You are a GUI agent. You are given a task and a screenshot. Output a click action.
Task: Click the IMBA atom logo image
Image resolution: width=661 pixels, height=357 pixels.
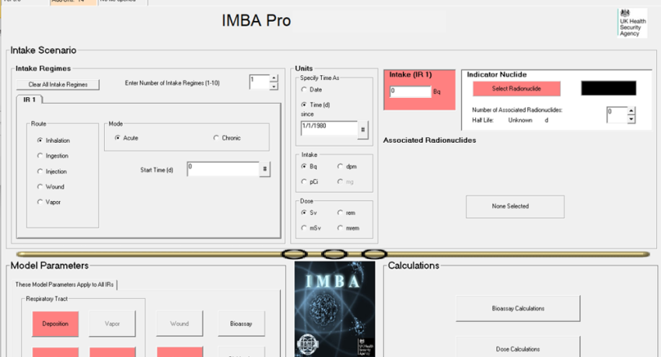(334, 309)
